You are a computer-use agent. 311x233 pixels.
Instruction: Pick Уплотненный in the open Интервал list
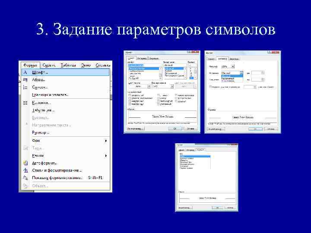pos(232,81)
